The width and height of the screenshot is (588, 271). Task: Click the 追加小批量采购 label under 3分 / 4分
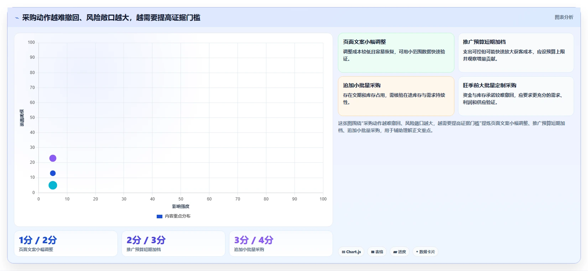[249, 250]
